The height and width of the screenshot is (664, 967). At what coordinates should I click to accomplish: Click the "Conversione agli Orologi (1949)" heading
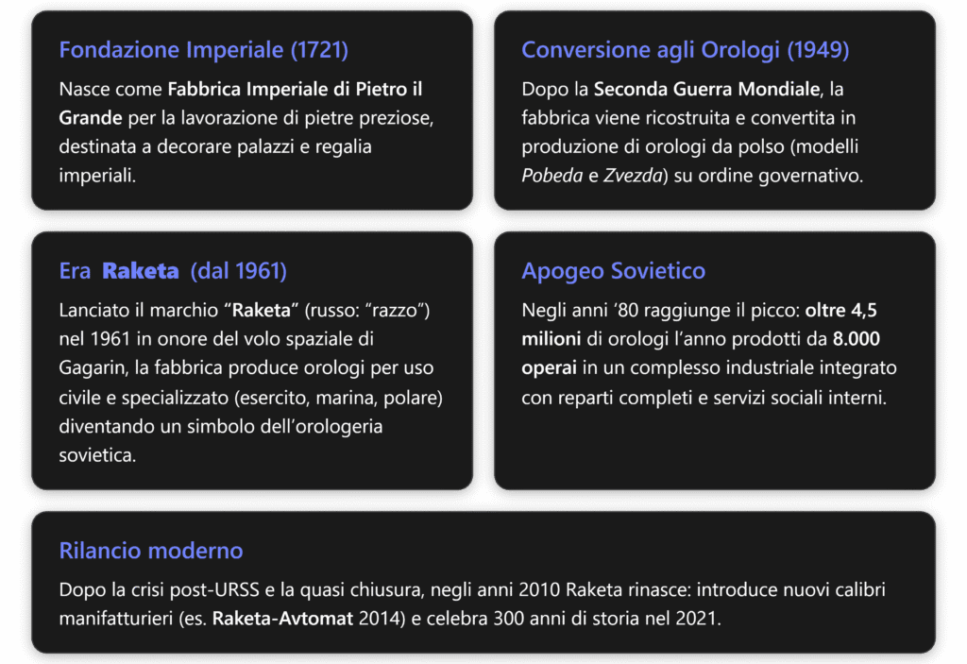(685, 50)
